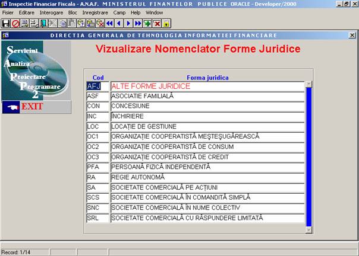The width and height of the screenshot is (359, 256).
Task: Click the red circle cancel toolbar icon
Action: point(15,24)
